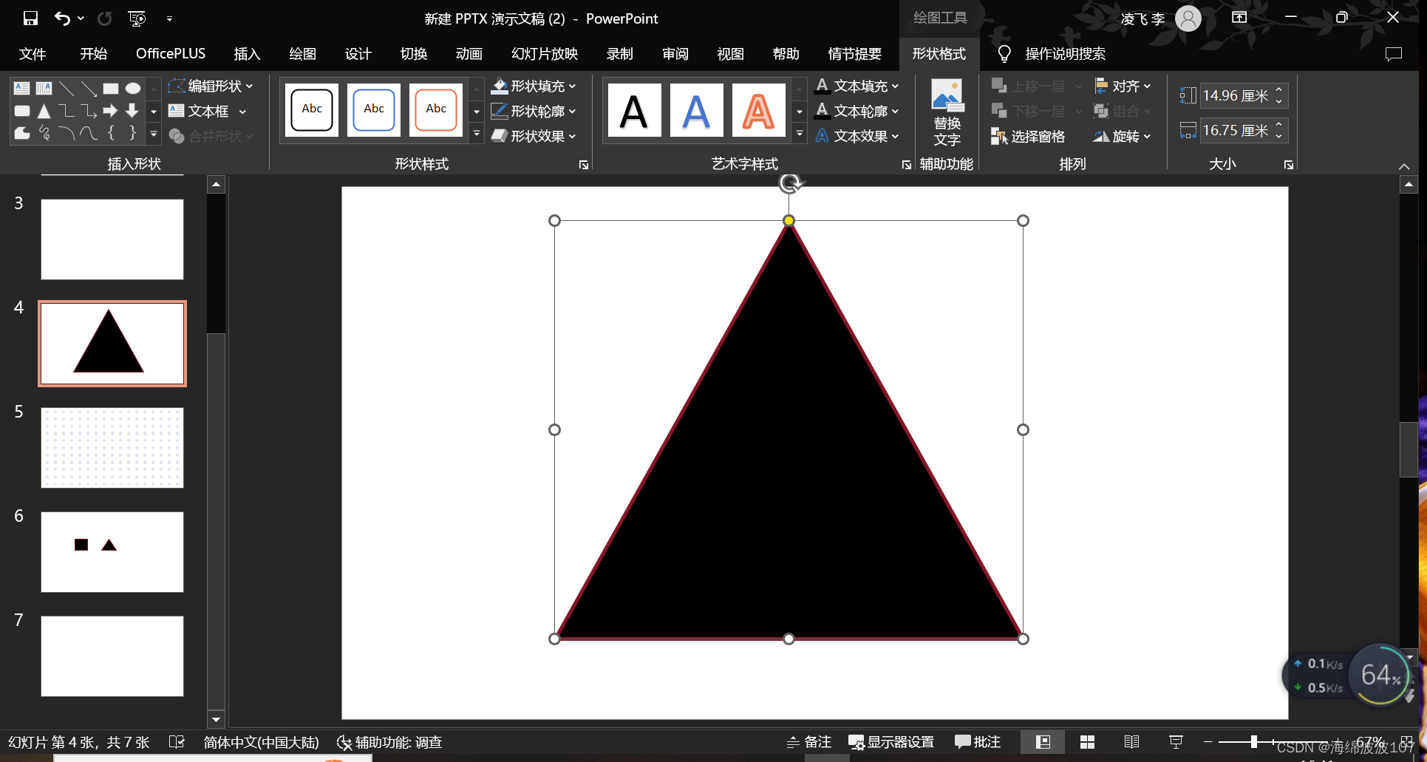Viewport: 1427px width, 762px height.
Task: Switch to the 设计 design tab
Action: coord(358,54)
